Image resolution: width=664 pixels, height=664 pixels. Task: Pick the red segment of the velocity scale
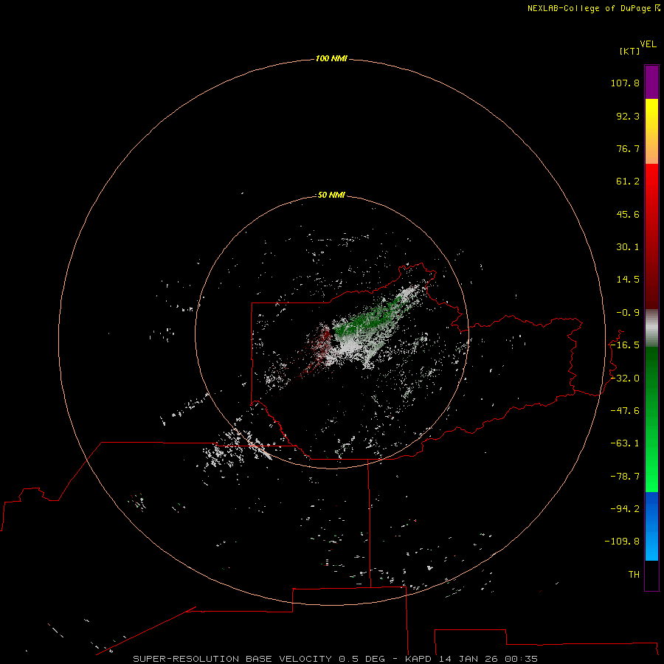[x=651, y=236]
